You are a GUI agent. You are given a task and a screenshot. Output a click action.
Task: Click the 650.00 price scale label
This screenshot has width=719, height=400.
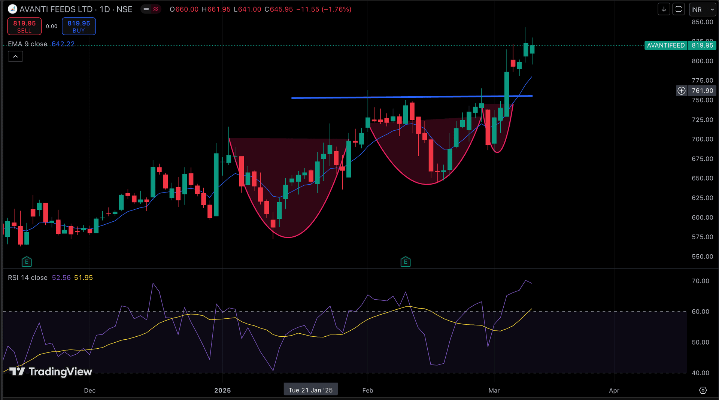703,178
